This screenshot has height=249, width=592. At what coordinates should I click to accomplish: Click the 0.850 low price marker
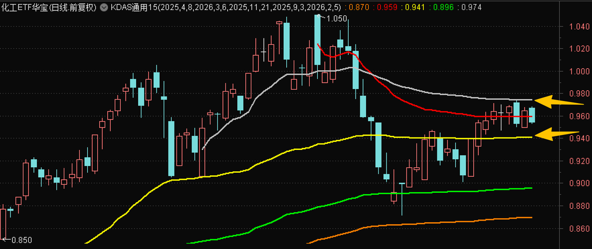coord(22,240)
